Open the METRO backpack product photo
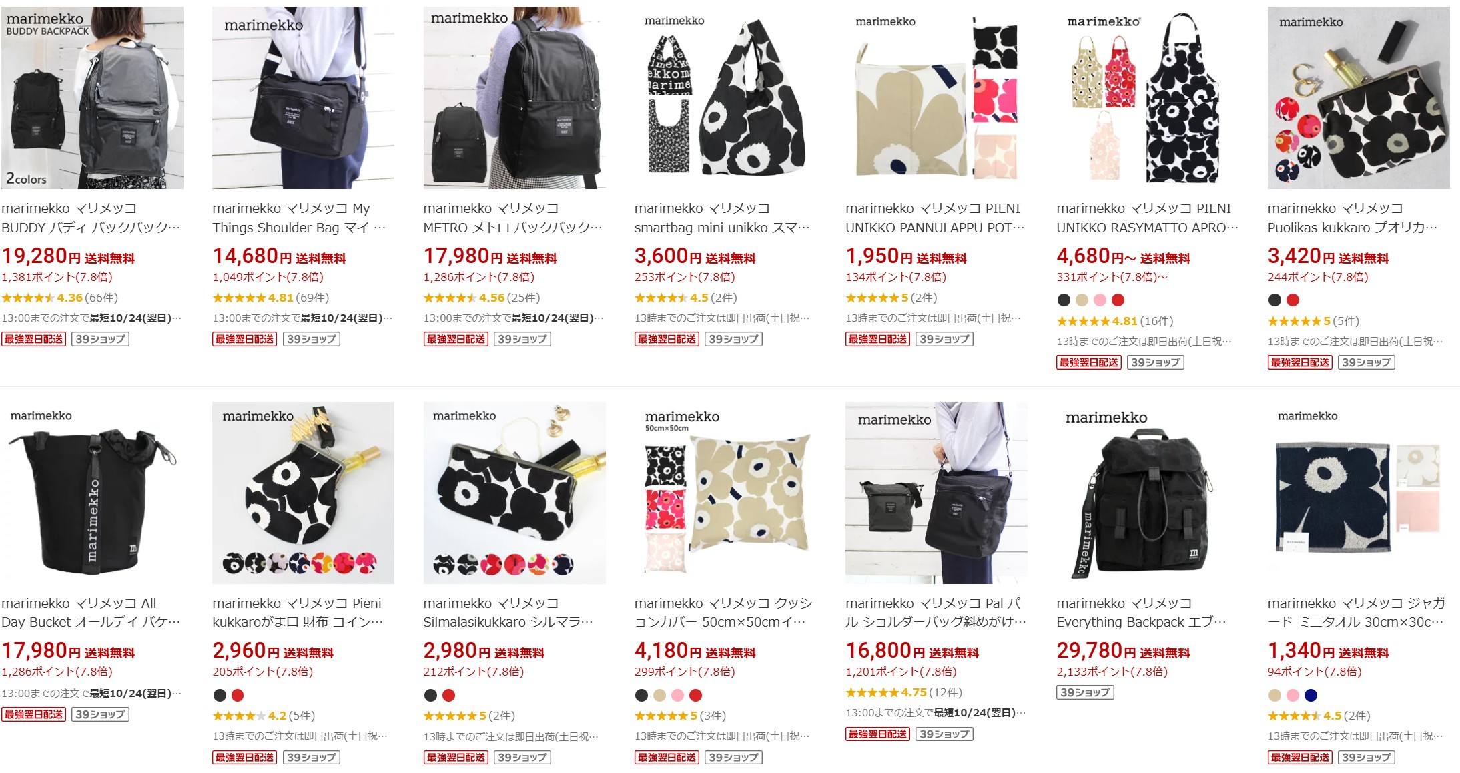This screenshot has width=1460, height=773. click(x=514, y=97)
